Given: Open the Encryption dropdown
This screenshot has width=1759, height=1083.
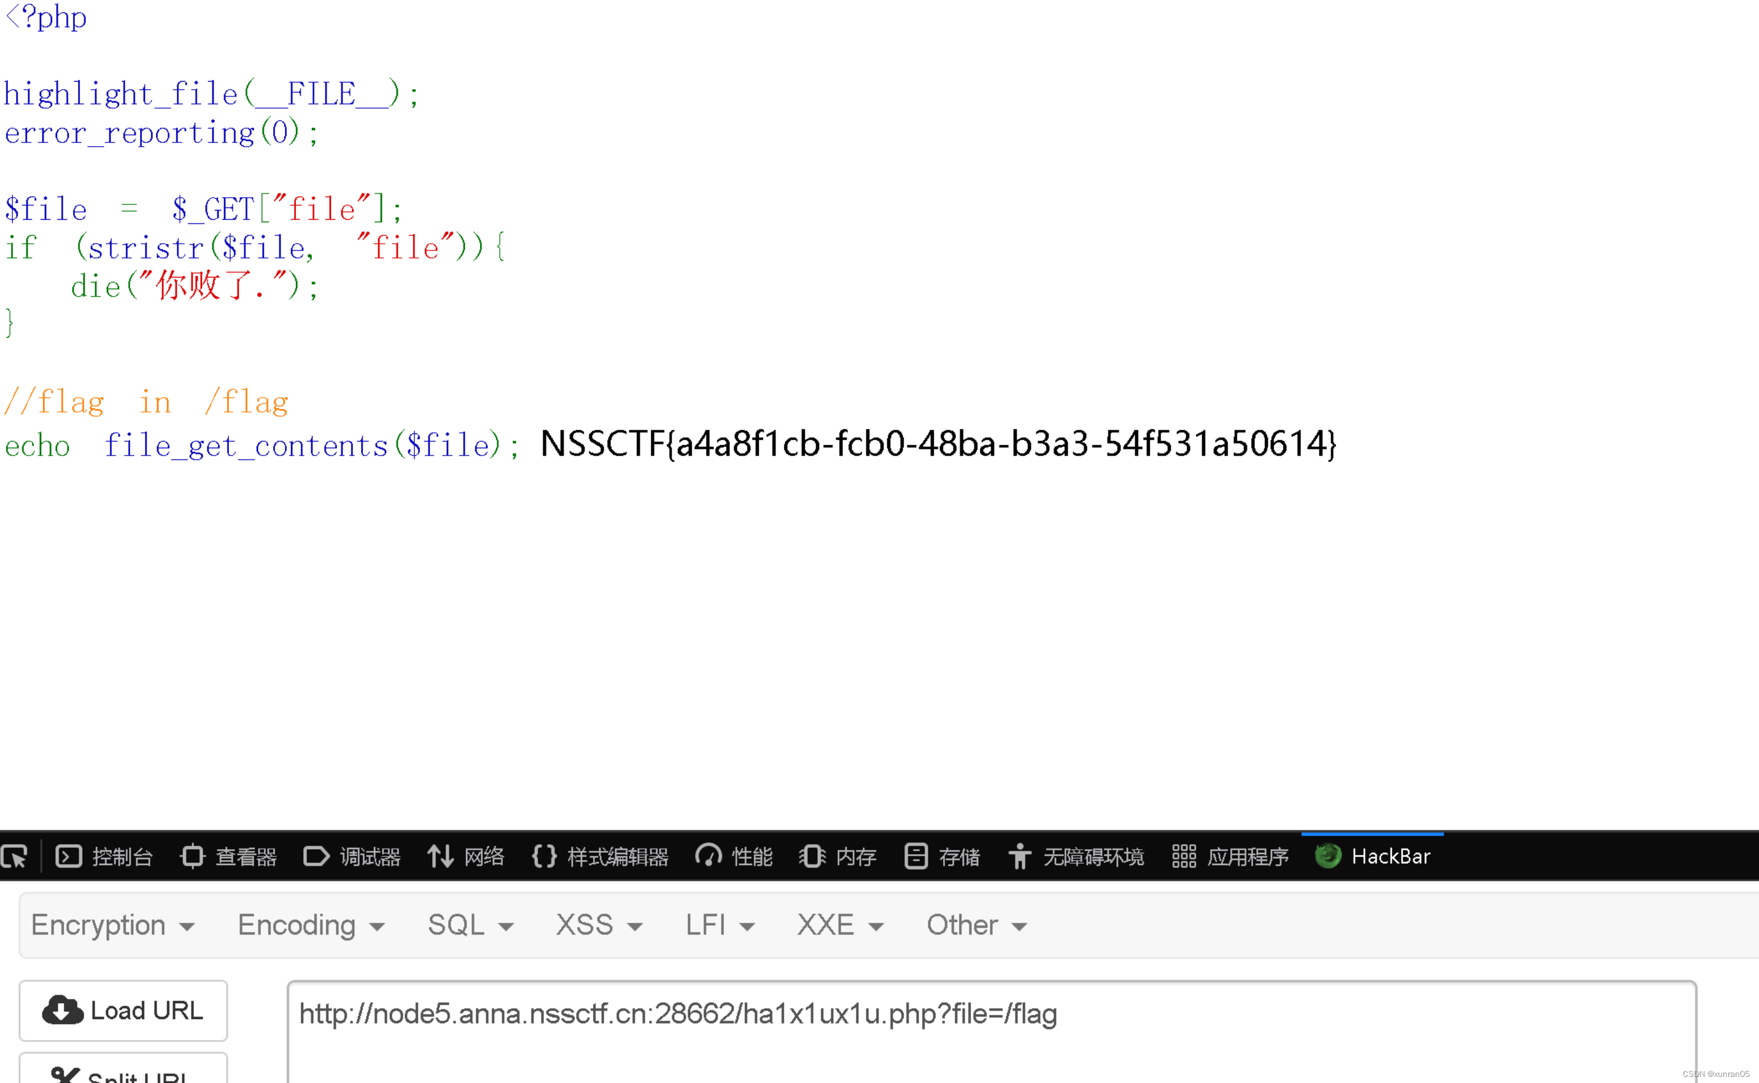Looking at the screenshot, I should (x=114, y=925).
